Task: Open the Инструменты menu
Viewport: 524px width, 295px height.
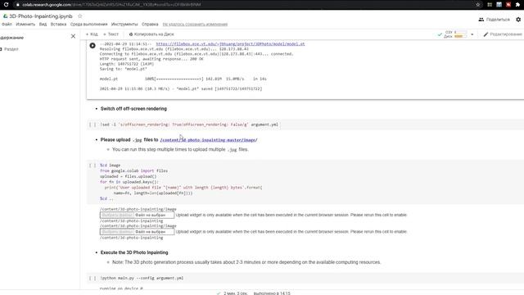Action: [124, 24]
